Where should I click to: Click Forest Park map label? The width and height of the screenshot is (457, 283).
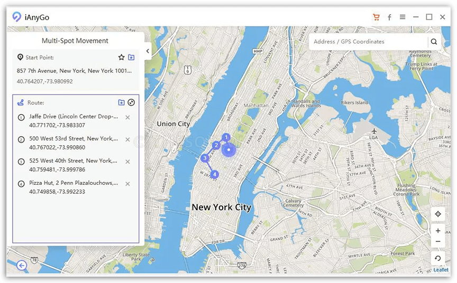pos(403,253)
